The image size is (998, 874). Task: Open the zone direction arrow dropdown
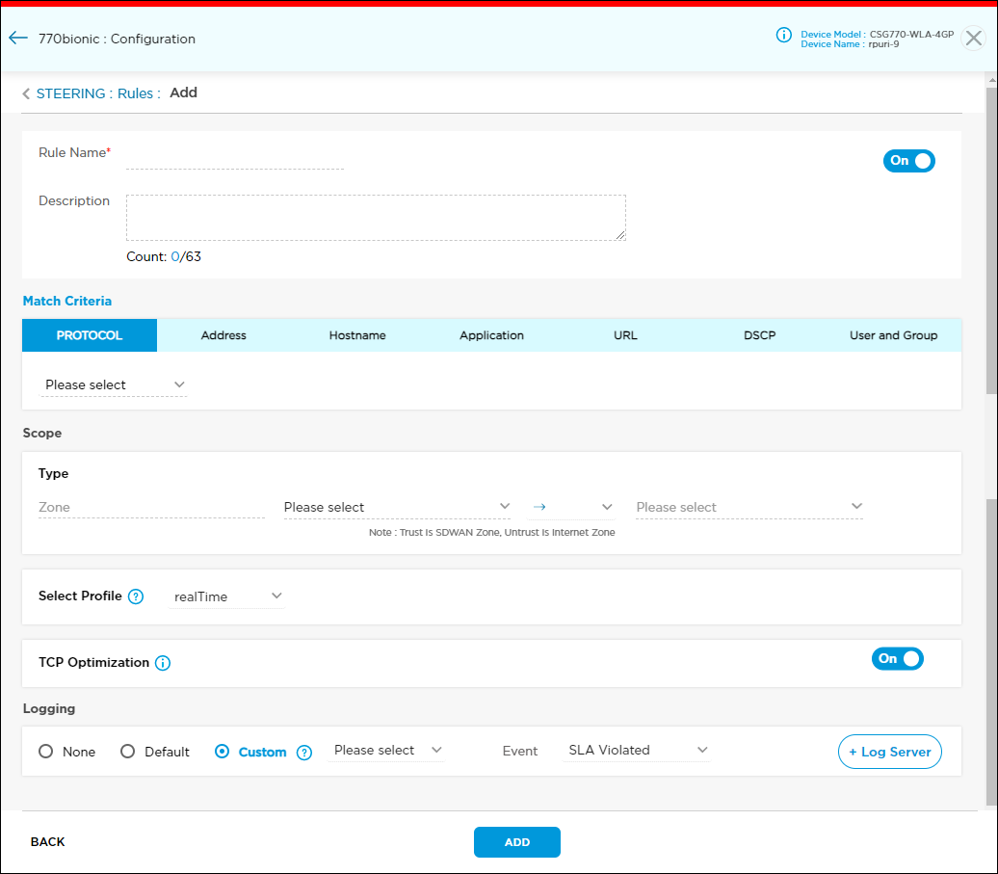pyautogui.click(x=572, y=507)
